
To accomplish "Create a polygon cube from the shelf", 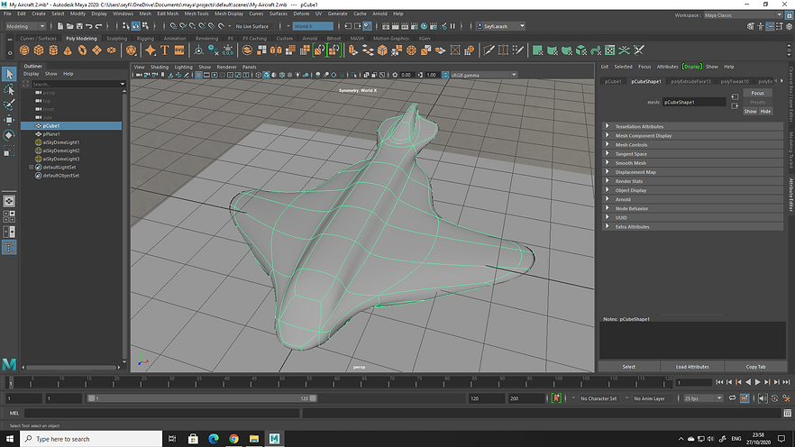I will [39, 50].
